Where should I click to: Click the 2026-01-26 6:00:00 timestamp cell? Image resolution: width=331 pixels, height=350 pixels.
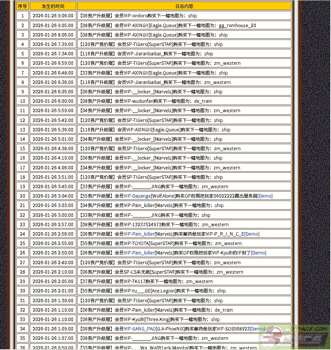tap(53, 101)
